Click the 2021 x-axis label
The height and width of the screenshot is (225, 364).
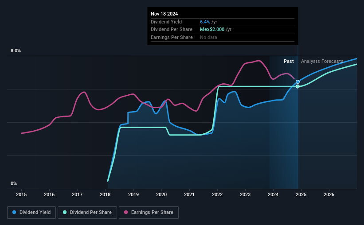pyautogui.click(x=189, y=194)
